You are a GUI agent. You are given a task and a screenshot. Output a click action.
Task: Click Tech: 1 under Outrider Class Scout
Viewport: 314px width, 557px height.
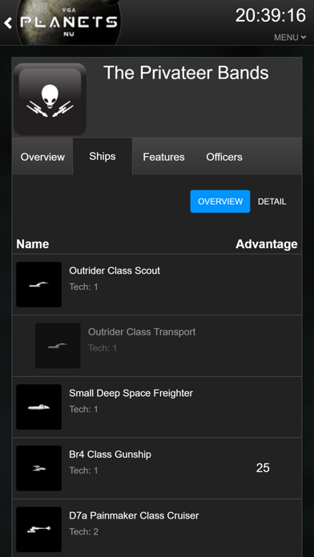(83, 287)
